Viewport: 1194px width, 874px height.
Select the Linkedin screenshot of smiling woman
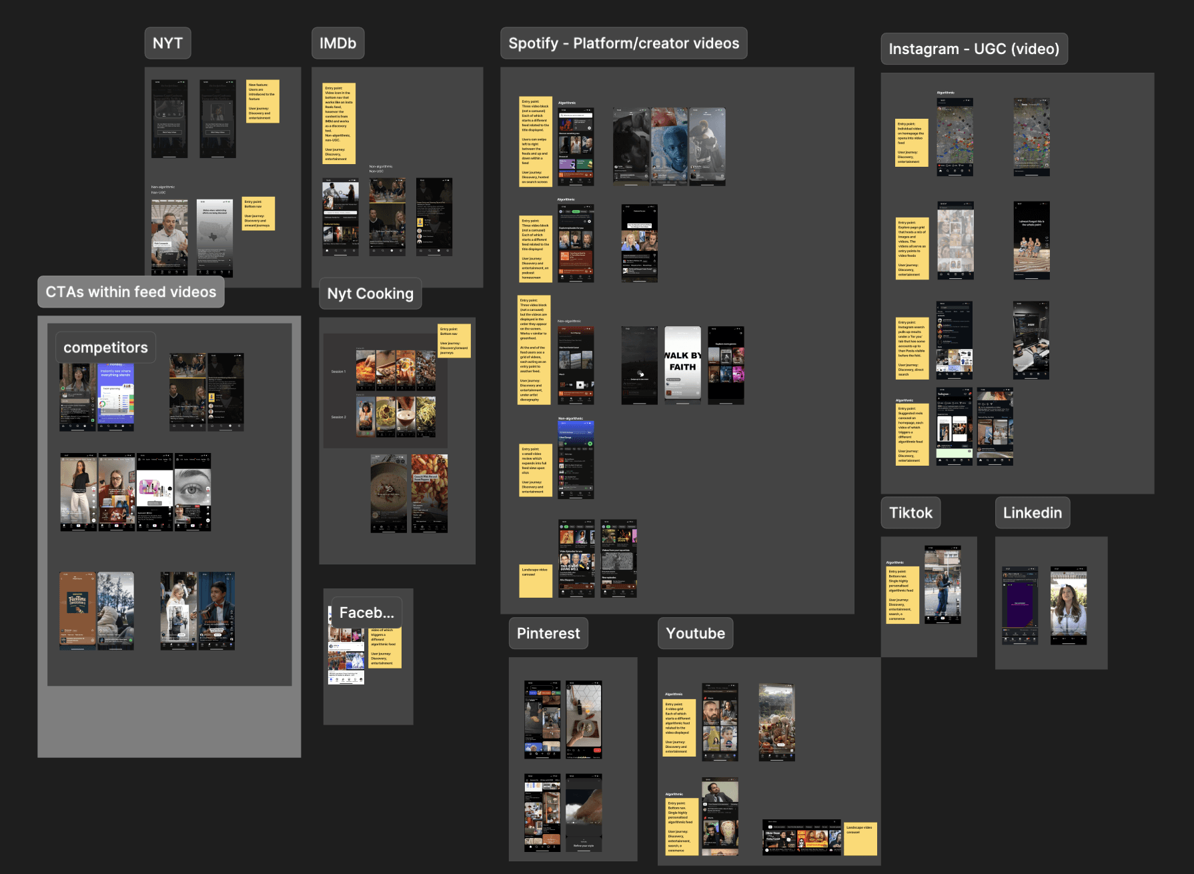1069,606
